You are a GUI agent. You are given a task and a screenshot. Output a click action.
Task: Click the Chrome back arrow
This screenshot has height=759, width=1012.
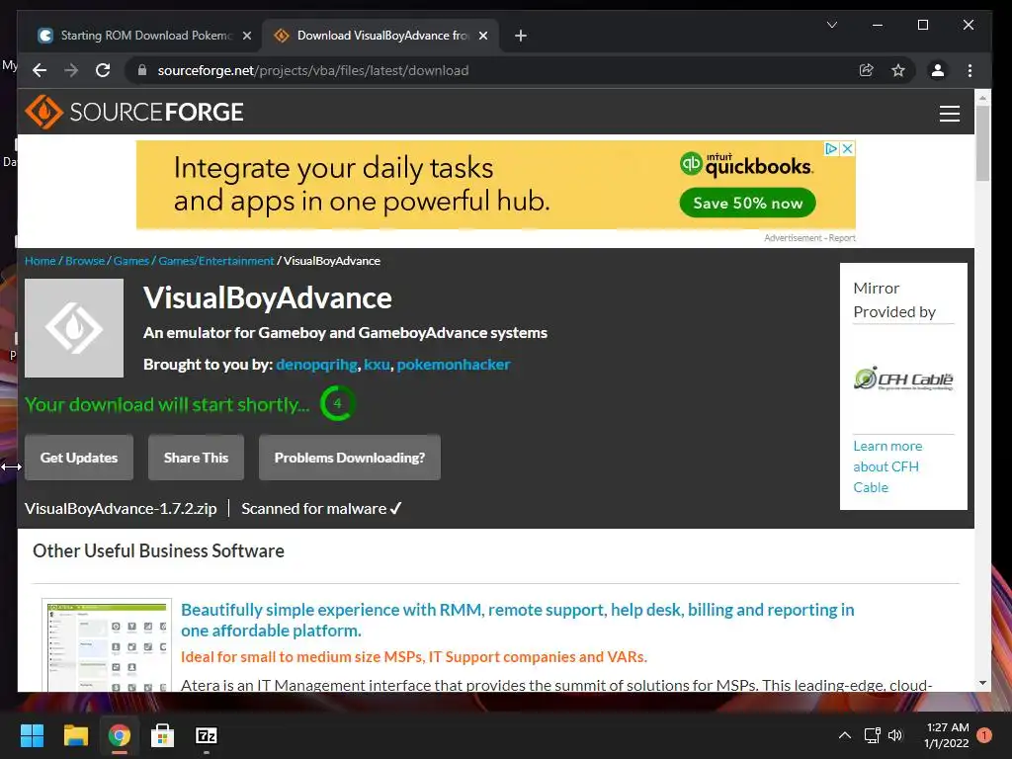point(40,70)
